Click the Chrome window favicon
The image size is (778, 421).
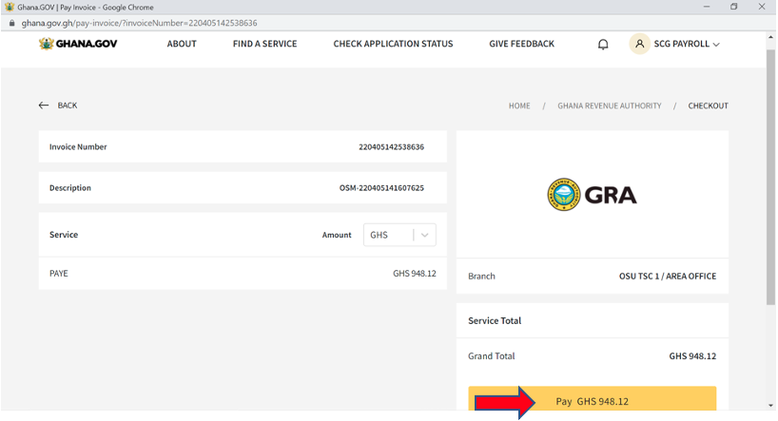(10, 7)
